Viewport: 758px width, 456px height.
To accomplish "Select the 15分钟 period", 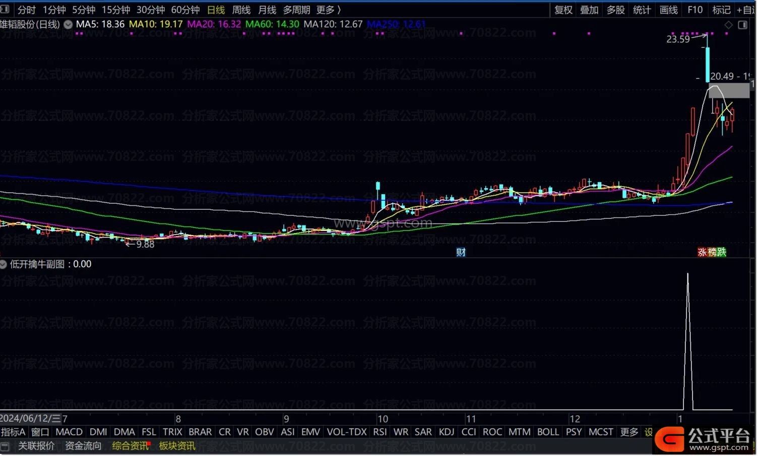I will pos(116,10).
